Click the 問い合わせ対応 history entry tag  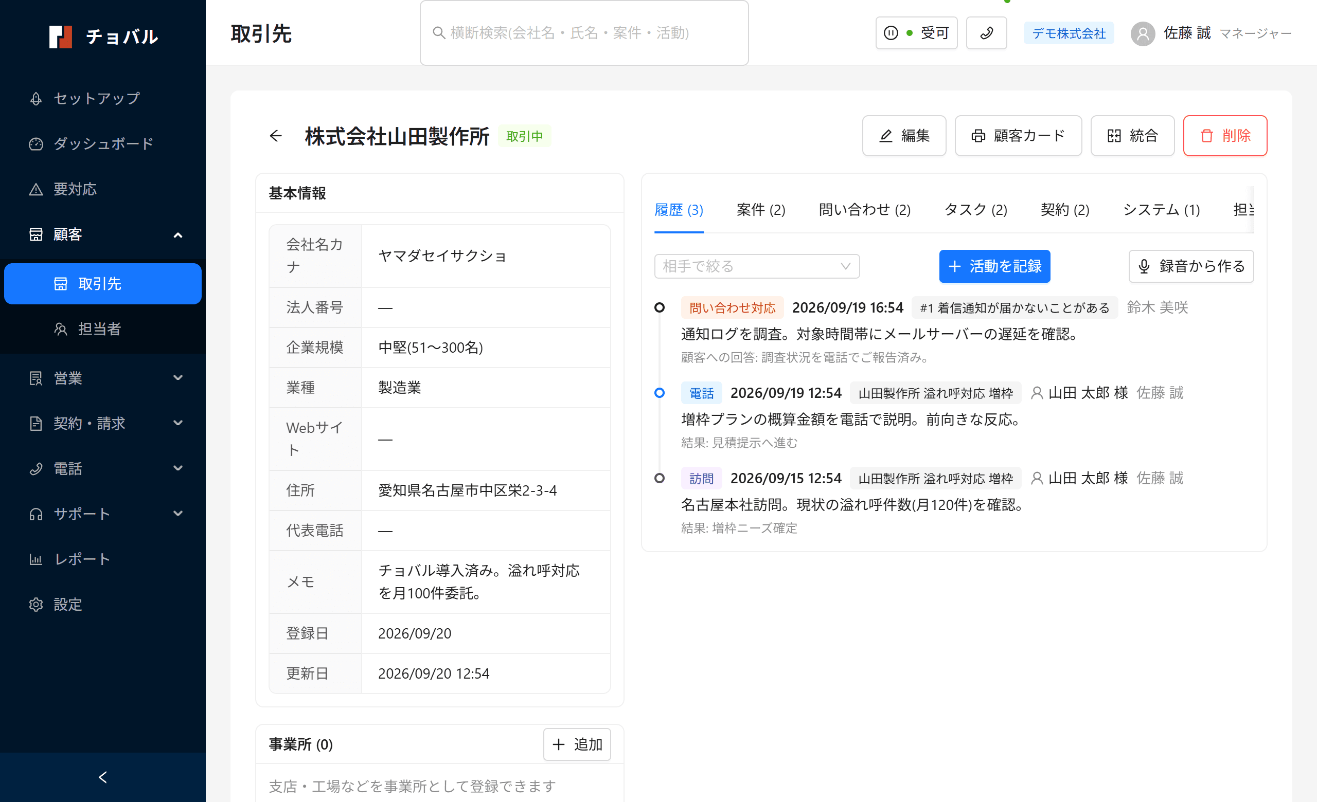click(732, 307)
